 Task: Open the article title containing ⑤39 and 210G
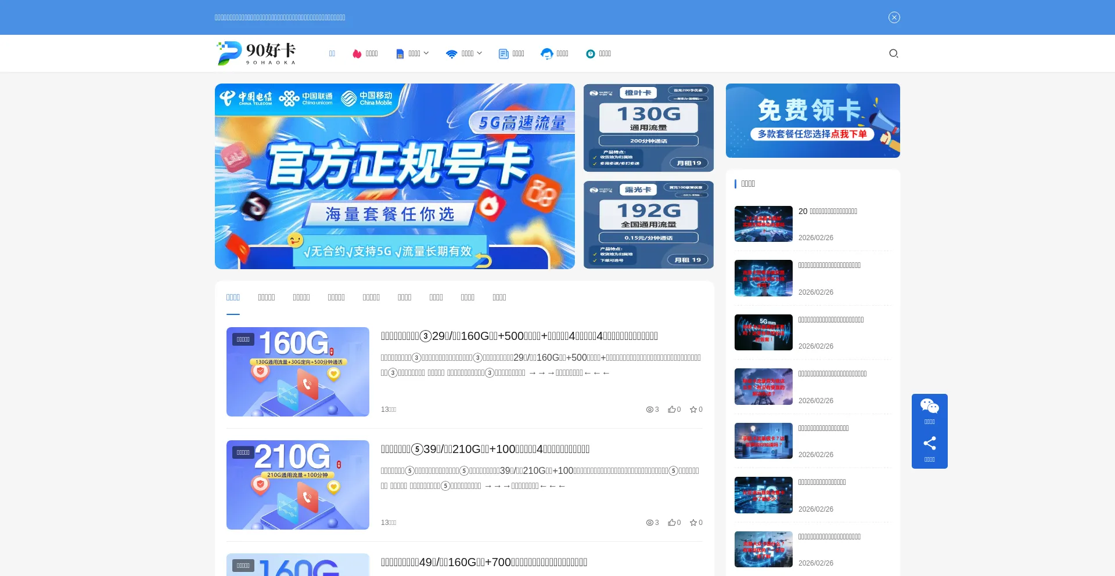pyautogui.click(x=485, y=450)
